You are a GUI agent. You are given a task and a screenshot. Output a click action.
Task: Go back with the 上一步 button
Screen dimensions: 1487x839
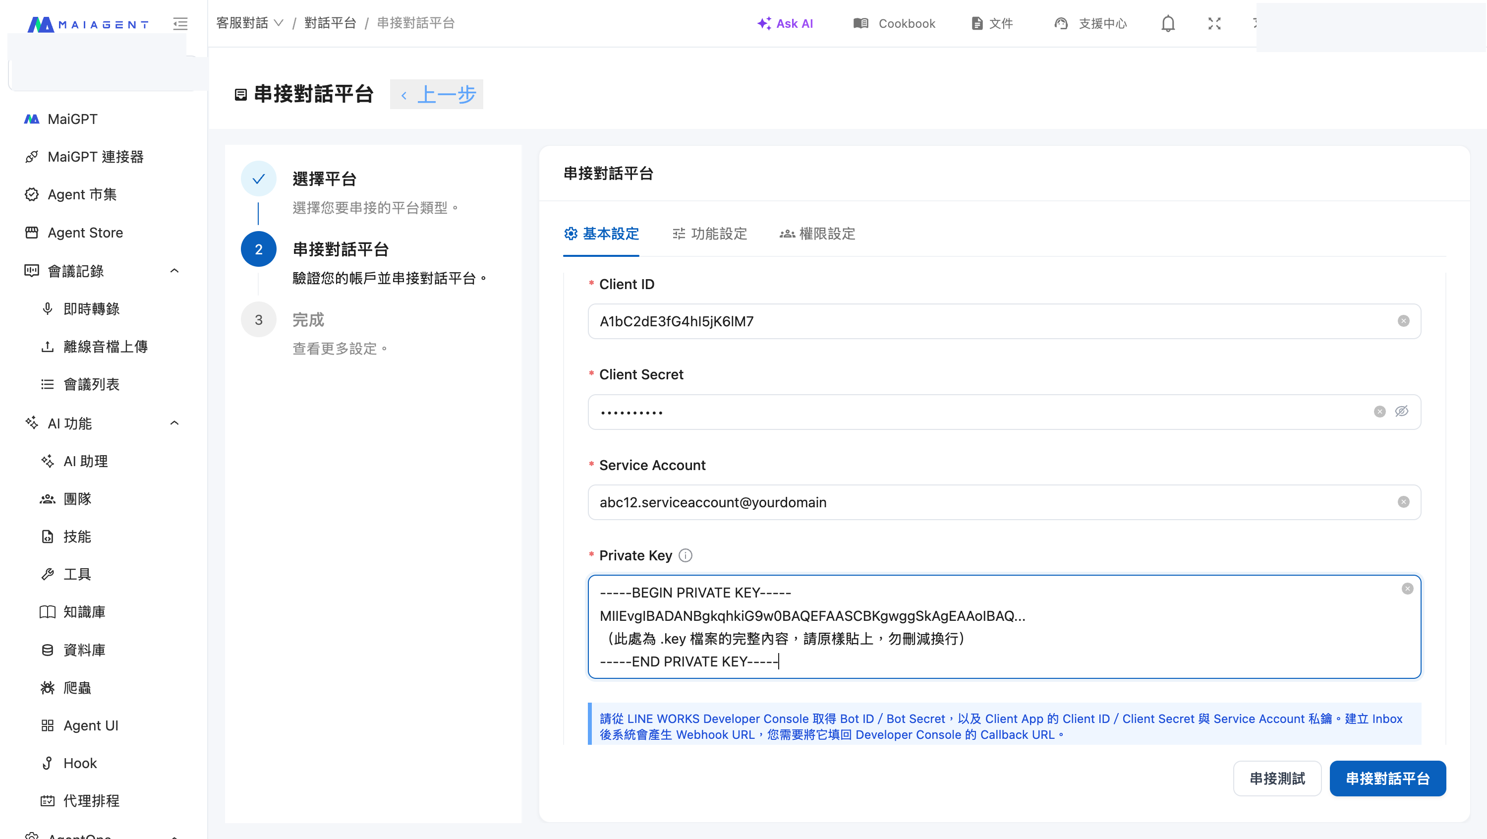pos(436,94)
